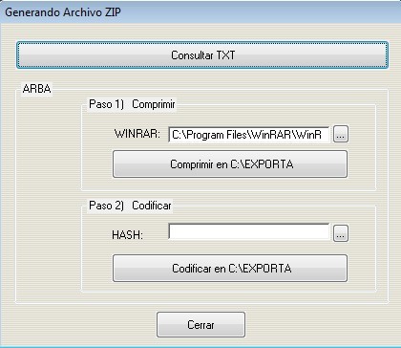Viewport: 401px width, 348px height.
Task: Click the ARBA group label
Action: [36, 89]
